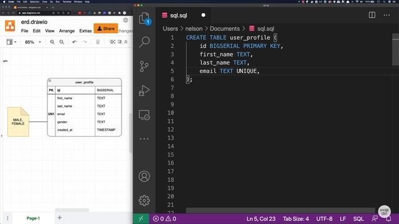Select the created_at row in the diagram

pyautogui.click(x=85, y=130)
